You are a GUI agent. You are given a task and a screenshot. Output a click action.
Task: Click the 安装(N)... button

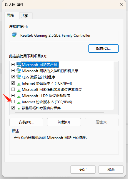point(26,122)
